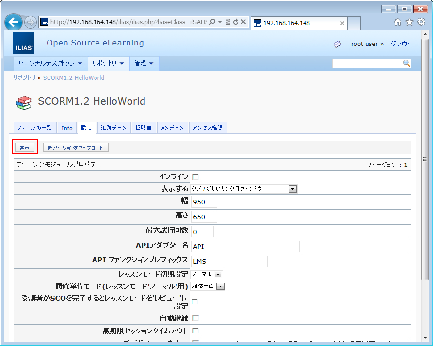Click the APIアダプター名 input field

(x=245, y=246)
